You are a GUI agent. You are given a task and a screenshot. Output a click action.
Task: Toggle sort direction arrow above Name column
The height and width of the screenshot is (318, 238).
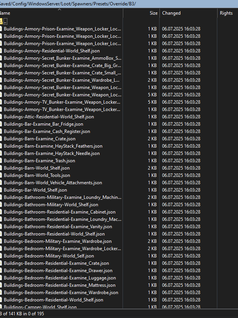pyautogui.click(x=59, y=9)
